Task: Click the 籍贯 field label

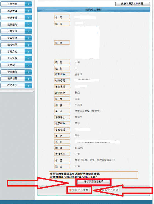Action: [62, 105]
